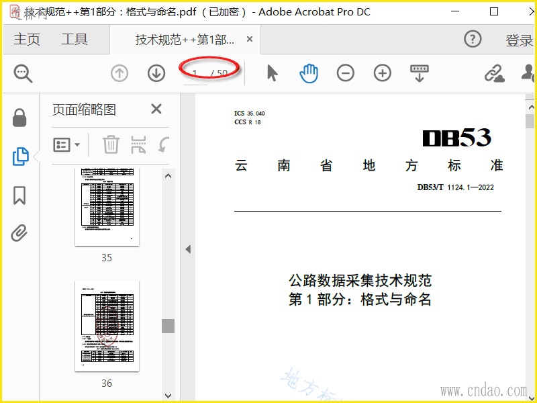
Task: Toggle the page thumbnails sidebar icon
Action: click(21, 156)
